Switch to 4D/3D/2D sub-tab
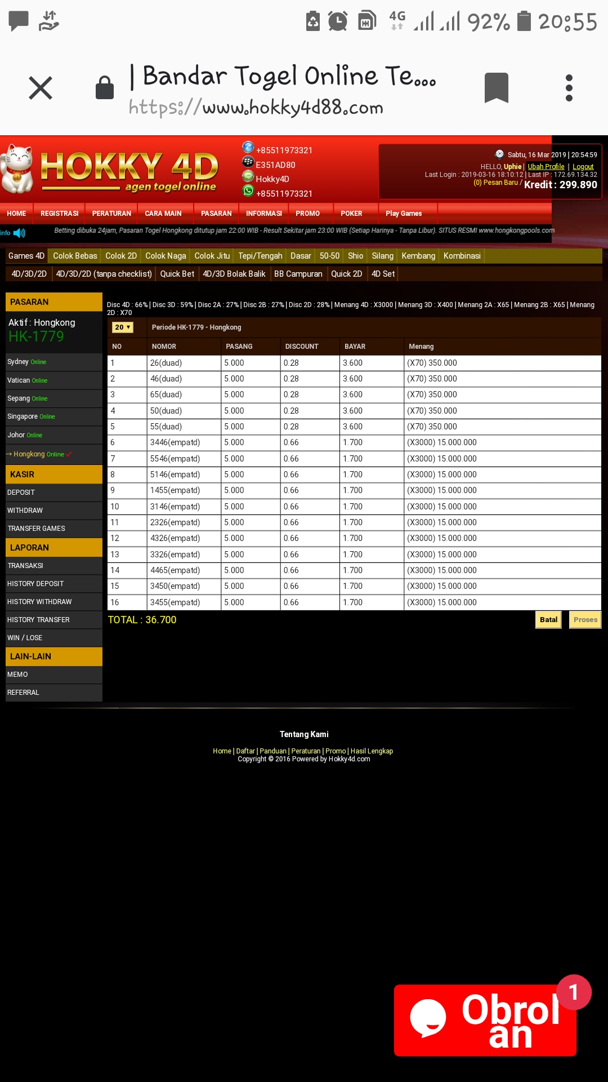Screen dimensions: 608x1082 [29, 274]
